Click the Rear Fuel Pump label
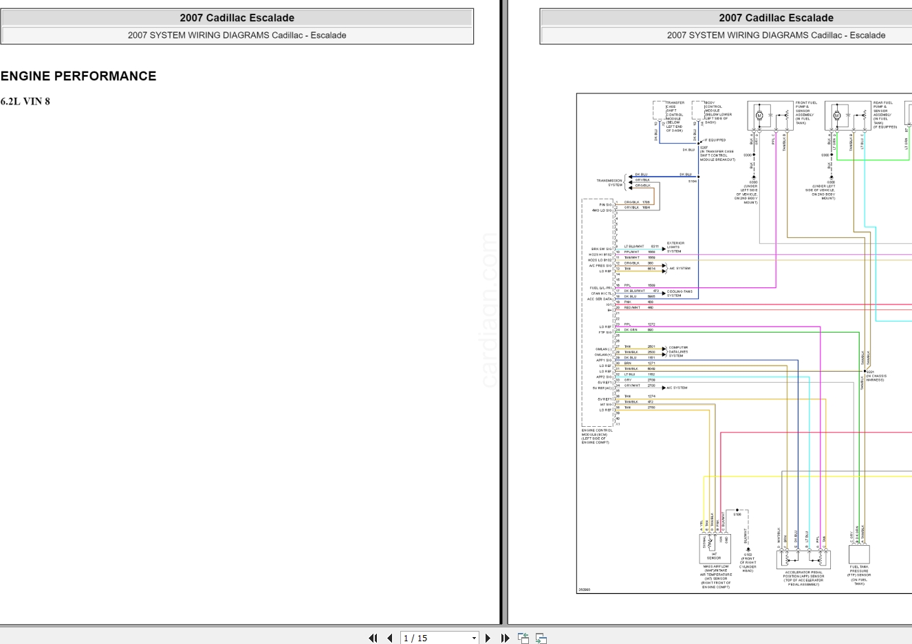The image size is (912, 644). click(884, 115)
